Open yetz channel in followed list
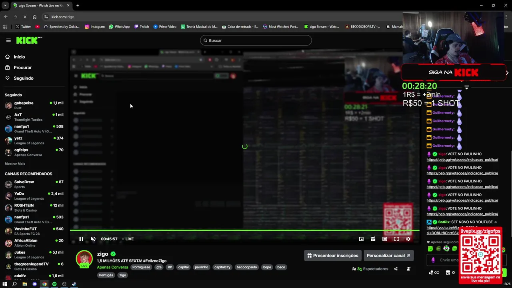 pos(34,140)
